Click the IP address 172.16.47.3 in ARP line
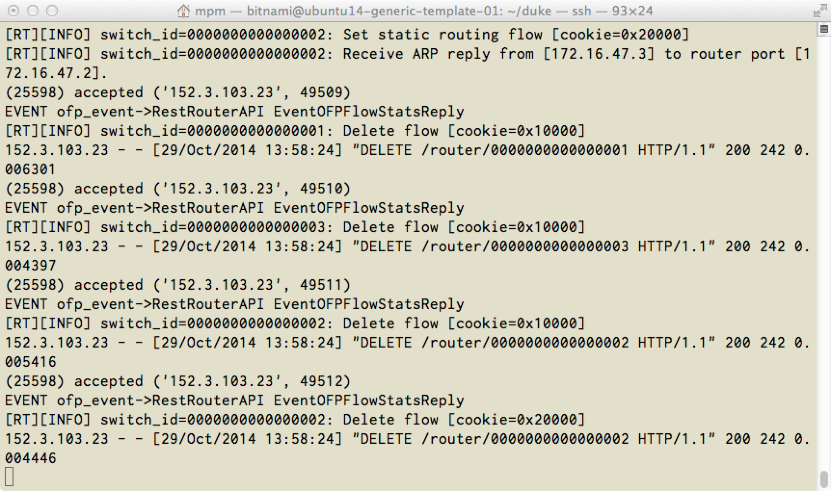Screen dimensions: 831x491 click(x=599, y=53)
